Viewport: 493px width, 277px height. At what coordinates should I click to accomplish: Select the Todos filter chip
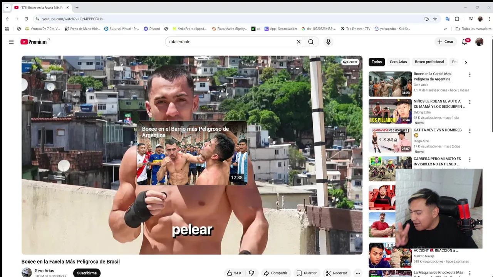click(x=377, y=62)
